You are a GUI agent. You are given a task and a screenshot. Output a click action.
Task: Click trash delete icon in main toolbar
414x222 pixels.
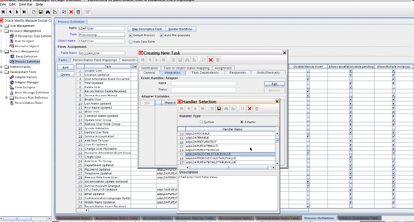pos(78,12)
